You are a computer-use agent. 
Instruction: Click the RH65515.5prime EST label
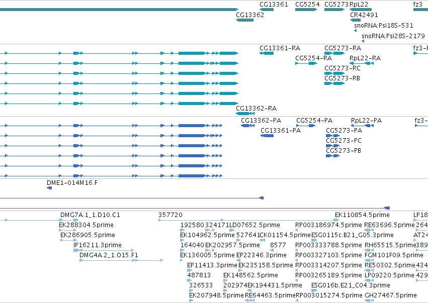point(390,245)
